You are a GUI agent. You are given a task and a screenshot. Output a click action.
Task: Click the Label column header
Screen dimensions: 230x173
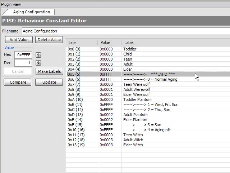pyautogui.click(x=175, y=43)
